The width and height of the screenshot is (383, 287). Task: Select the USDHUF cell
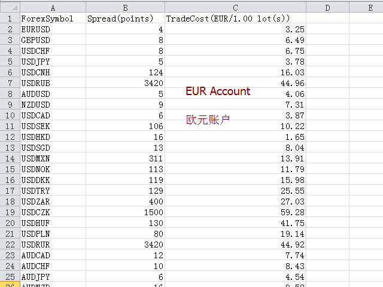(53, 223)
